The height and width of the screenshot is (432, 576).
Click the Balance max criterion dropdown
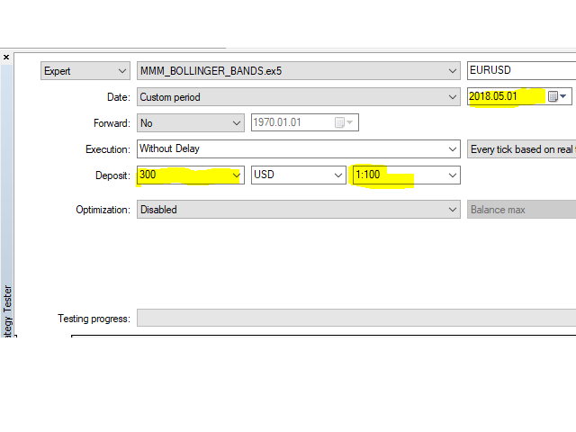pyautogui.click(x=522, y=210)
